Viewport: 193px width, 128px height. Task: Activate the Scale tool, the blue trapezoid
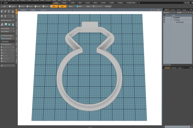(x=13, y=25)
